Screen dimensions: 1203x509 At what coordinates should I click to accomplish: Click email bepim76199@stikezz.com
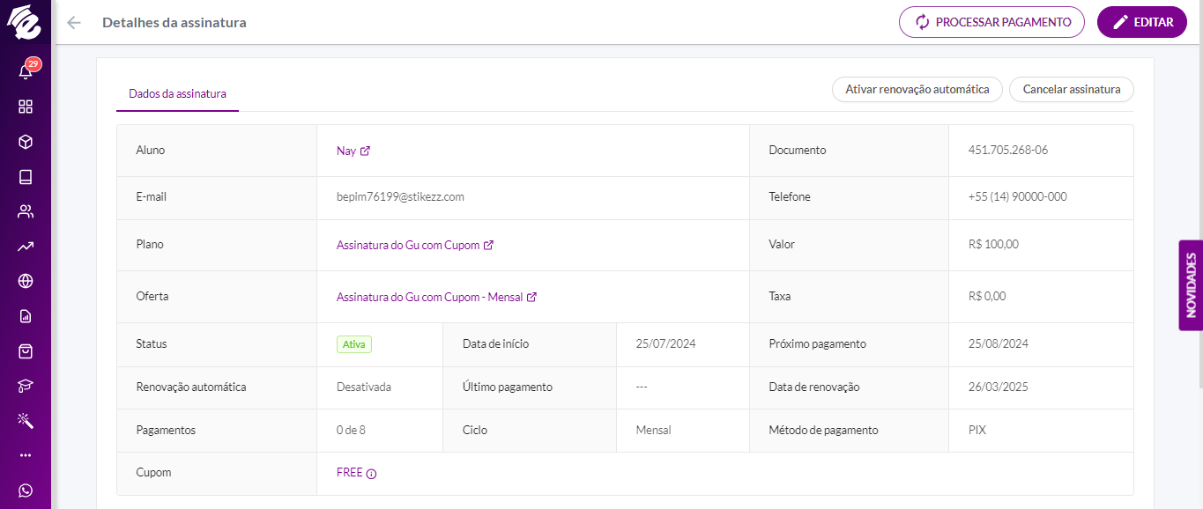400,197
